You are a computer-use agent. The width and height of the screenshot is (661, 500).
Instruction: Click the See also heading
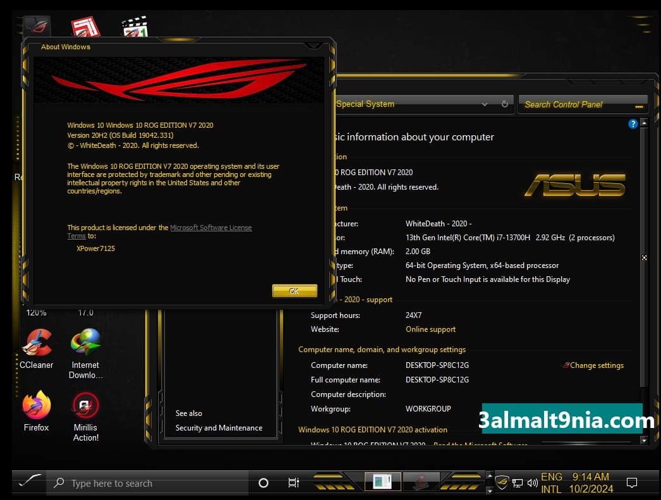tap(188, 413)
